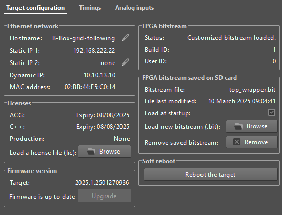Viewport: 282px width, 215px height.
Task: Remove the saved bitstream
Action: tap(251, 142)
